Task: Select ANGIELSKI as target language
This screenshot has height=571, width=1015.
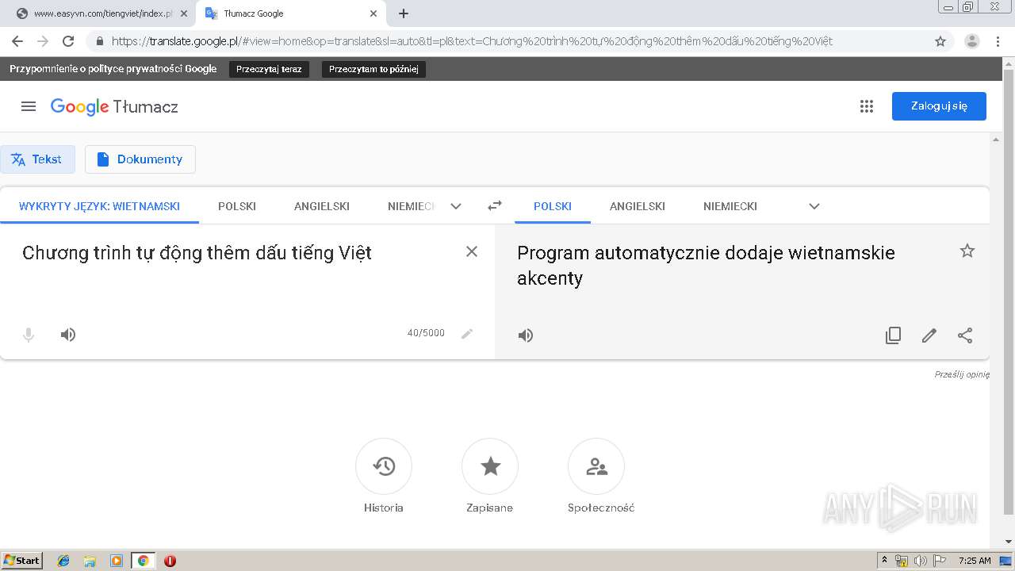Action: [x=638, y=206]
